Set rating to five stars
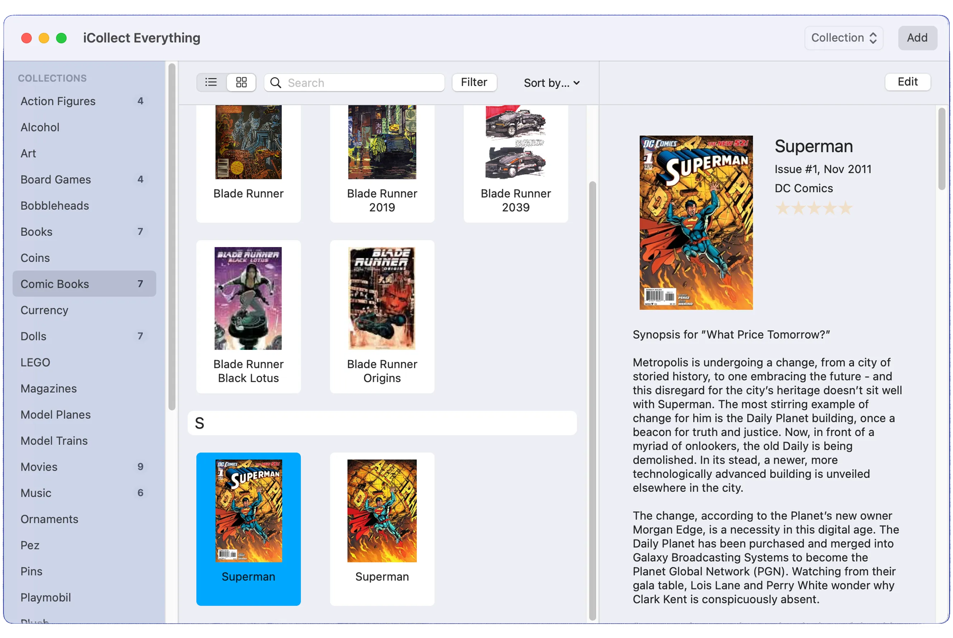This screenshot has width=953, height=638. coord(846,209)
